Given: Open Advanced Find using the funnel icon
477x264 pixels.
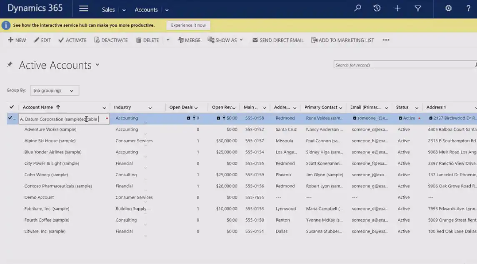Looking at the screenshot, I should point(417,8).
